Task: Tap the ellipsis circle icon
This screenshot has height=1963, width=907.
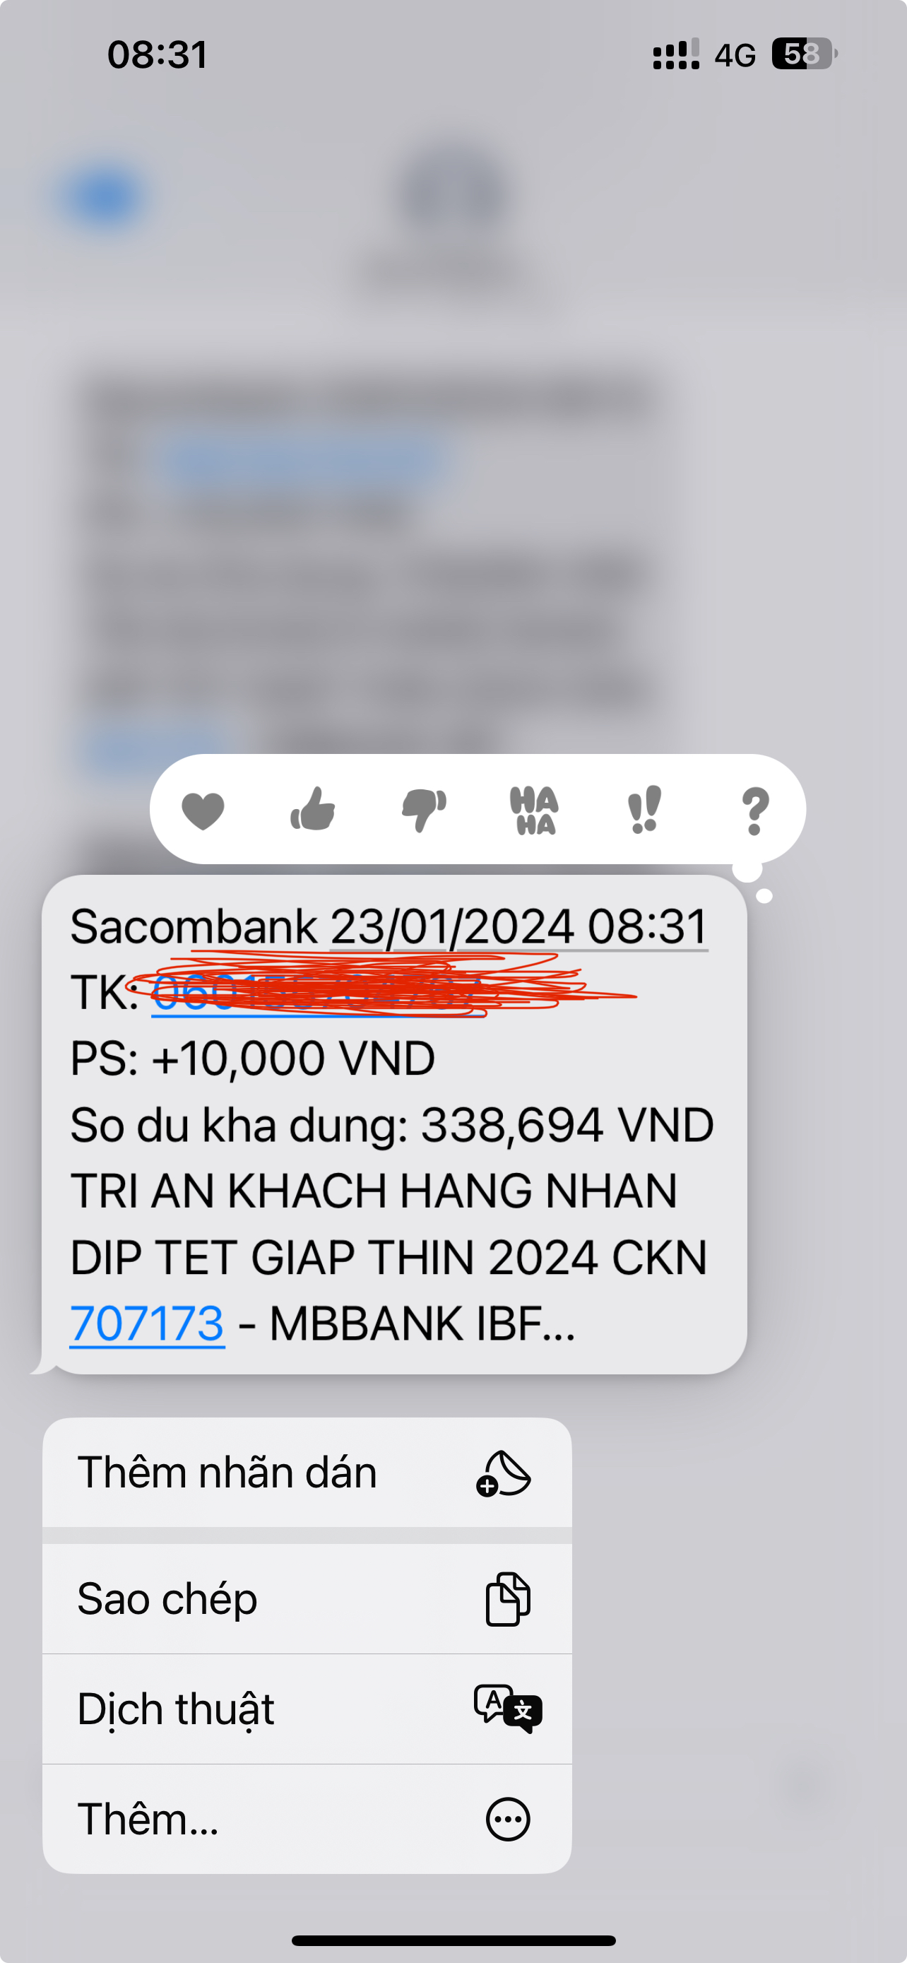Action: click(508, 1819)
